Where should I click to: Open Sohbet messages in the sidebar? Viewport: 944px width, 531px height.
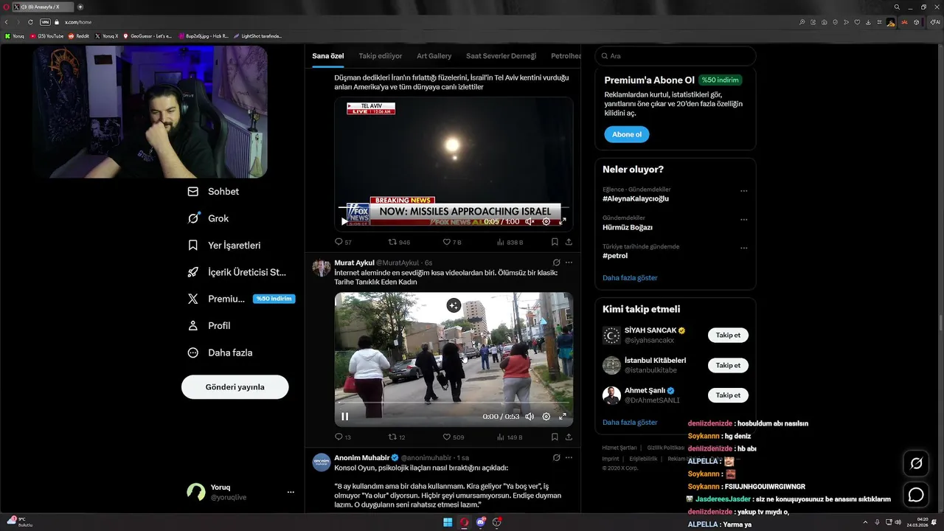(213, 191)
